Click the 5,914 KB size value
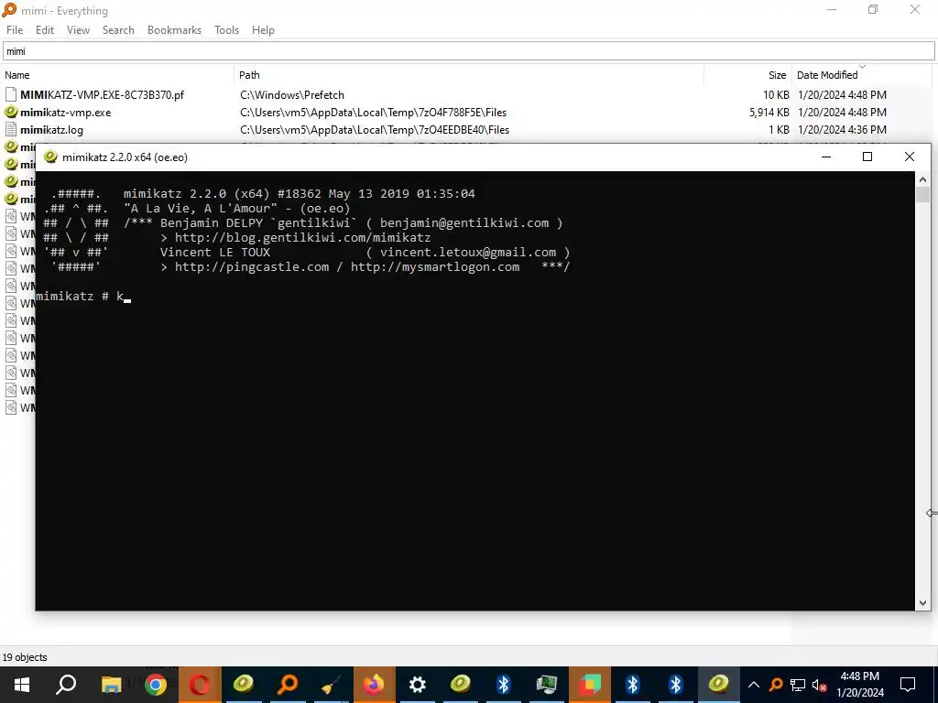Viewport: 938px width, 703px height. point(769,113)
